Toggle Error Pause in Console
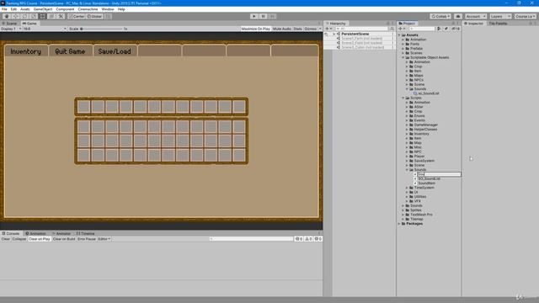Viewport: 539px width, 303px height. 87,239
